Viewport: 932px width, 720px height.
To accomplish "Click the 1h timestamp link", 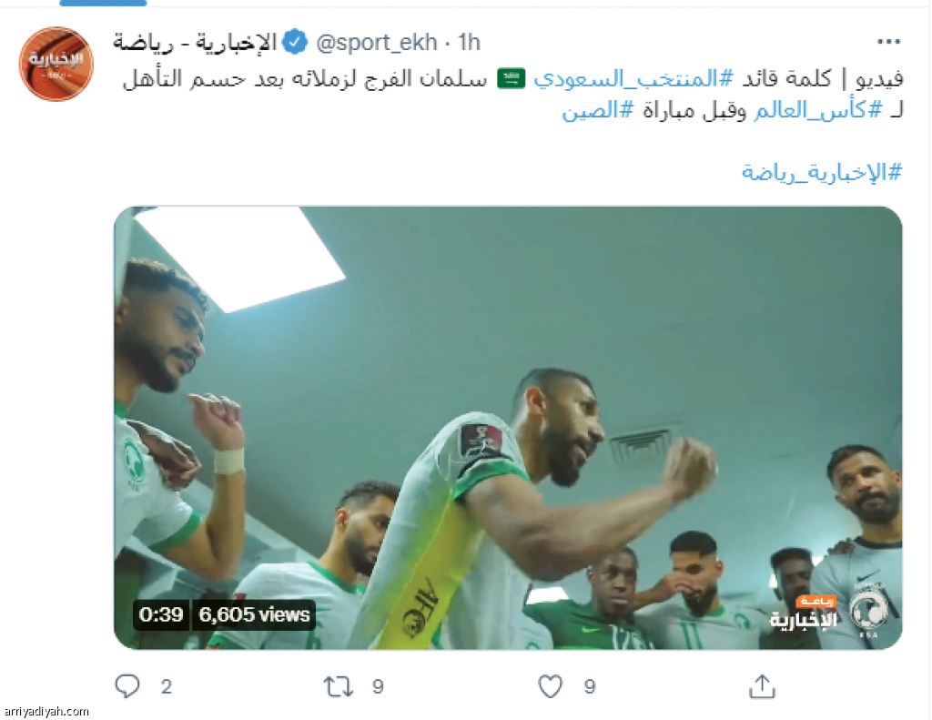I will tap(469, 42).
